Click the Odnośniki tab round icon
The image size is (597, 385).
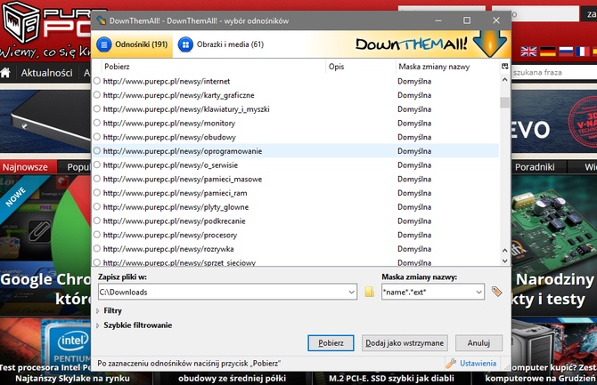(104, 44)
